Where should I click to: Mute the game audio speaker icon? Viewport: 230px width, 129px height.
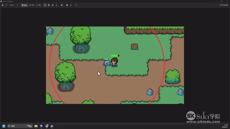click(62, 5)
